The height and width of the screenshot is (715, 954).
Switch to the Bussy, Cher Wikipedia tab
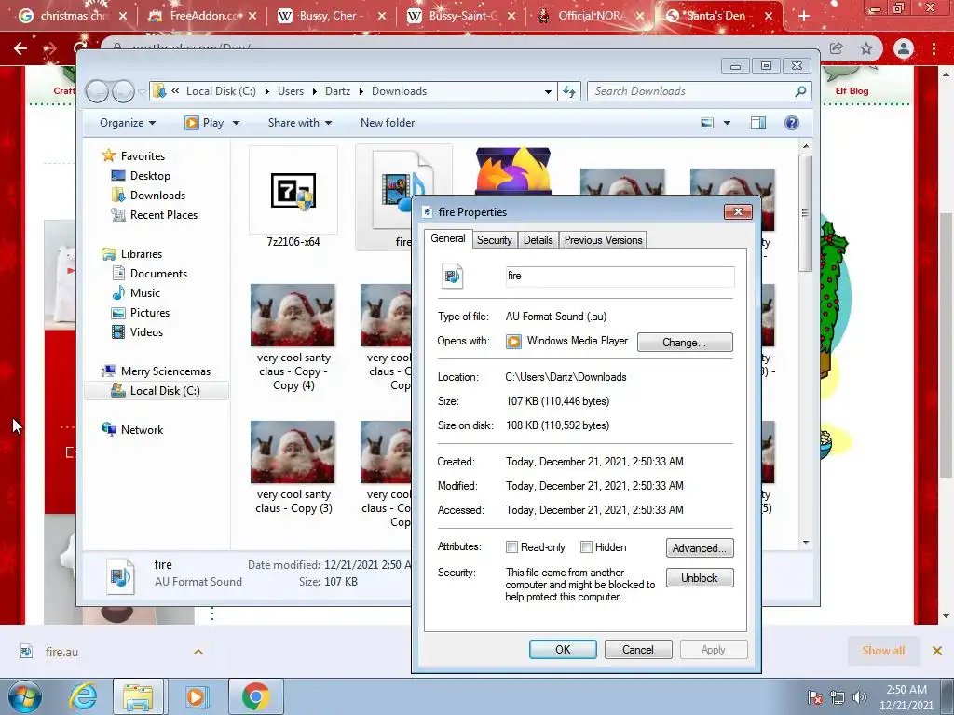333,16
